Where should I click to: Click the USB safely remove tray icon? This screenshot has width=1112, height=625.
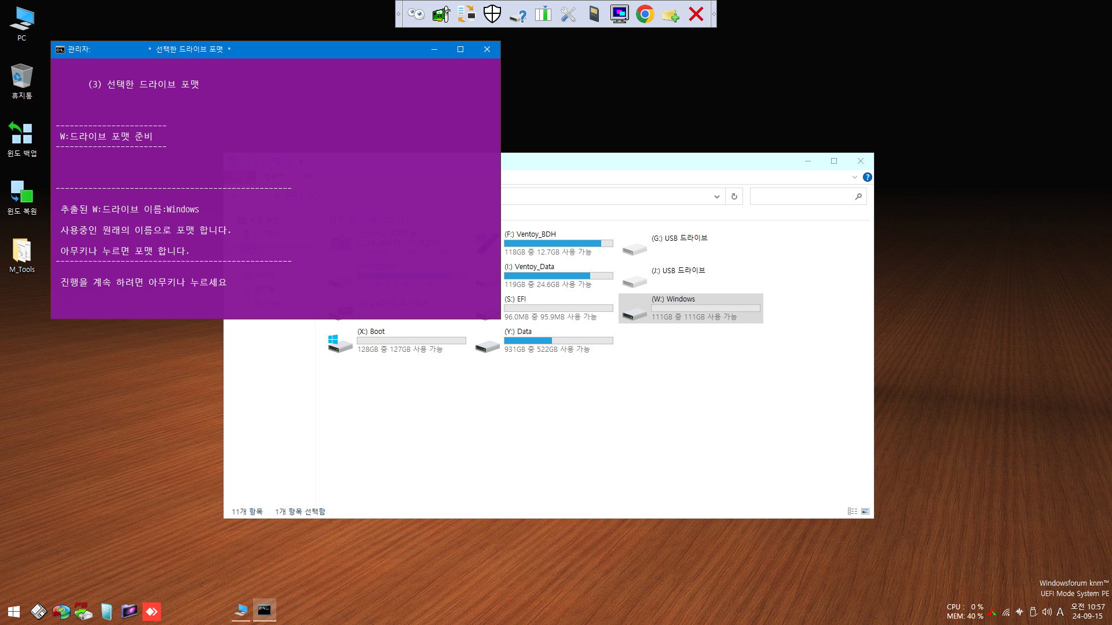coord(1033,612)
